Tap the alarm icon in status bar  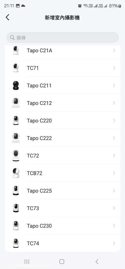[80, 6]
